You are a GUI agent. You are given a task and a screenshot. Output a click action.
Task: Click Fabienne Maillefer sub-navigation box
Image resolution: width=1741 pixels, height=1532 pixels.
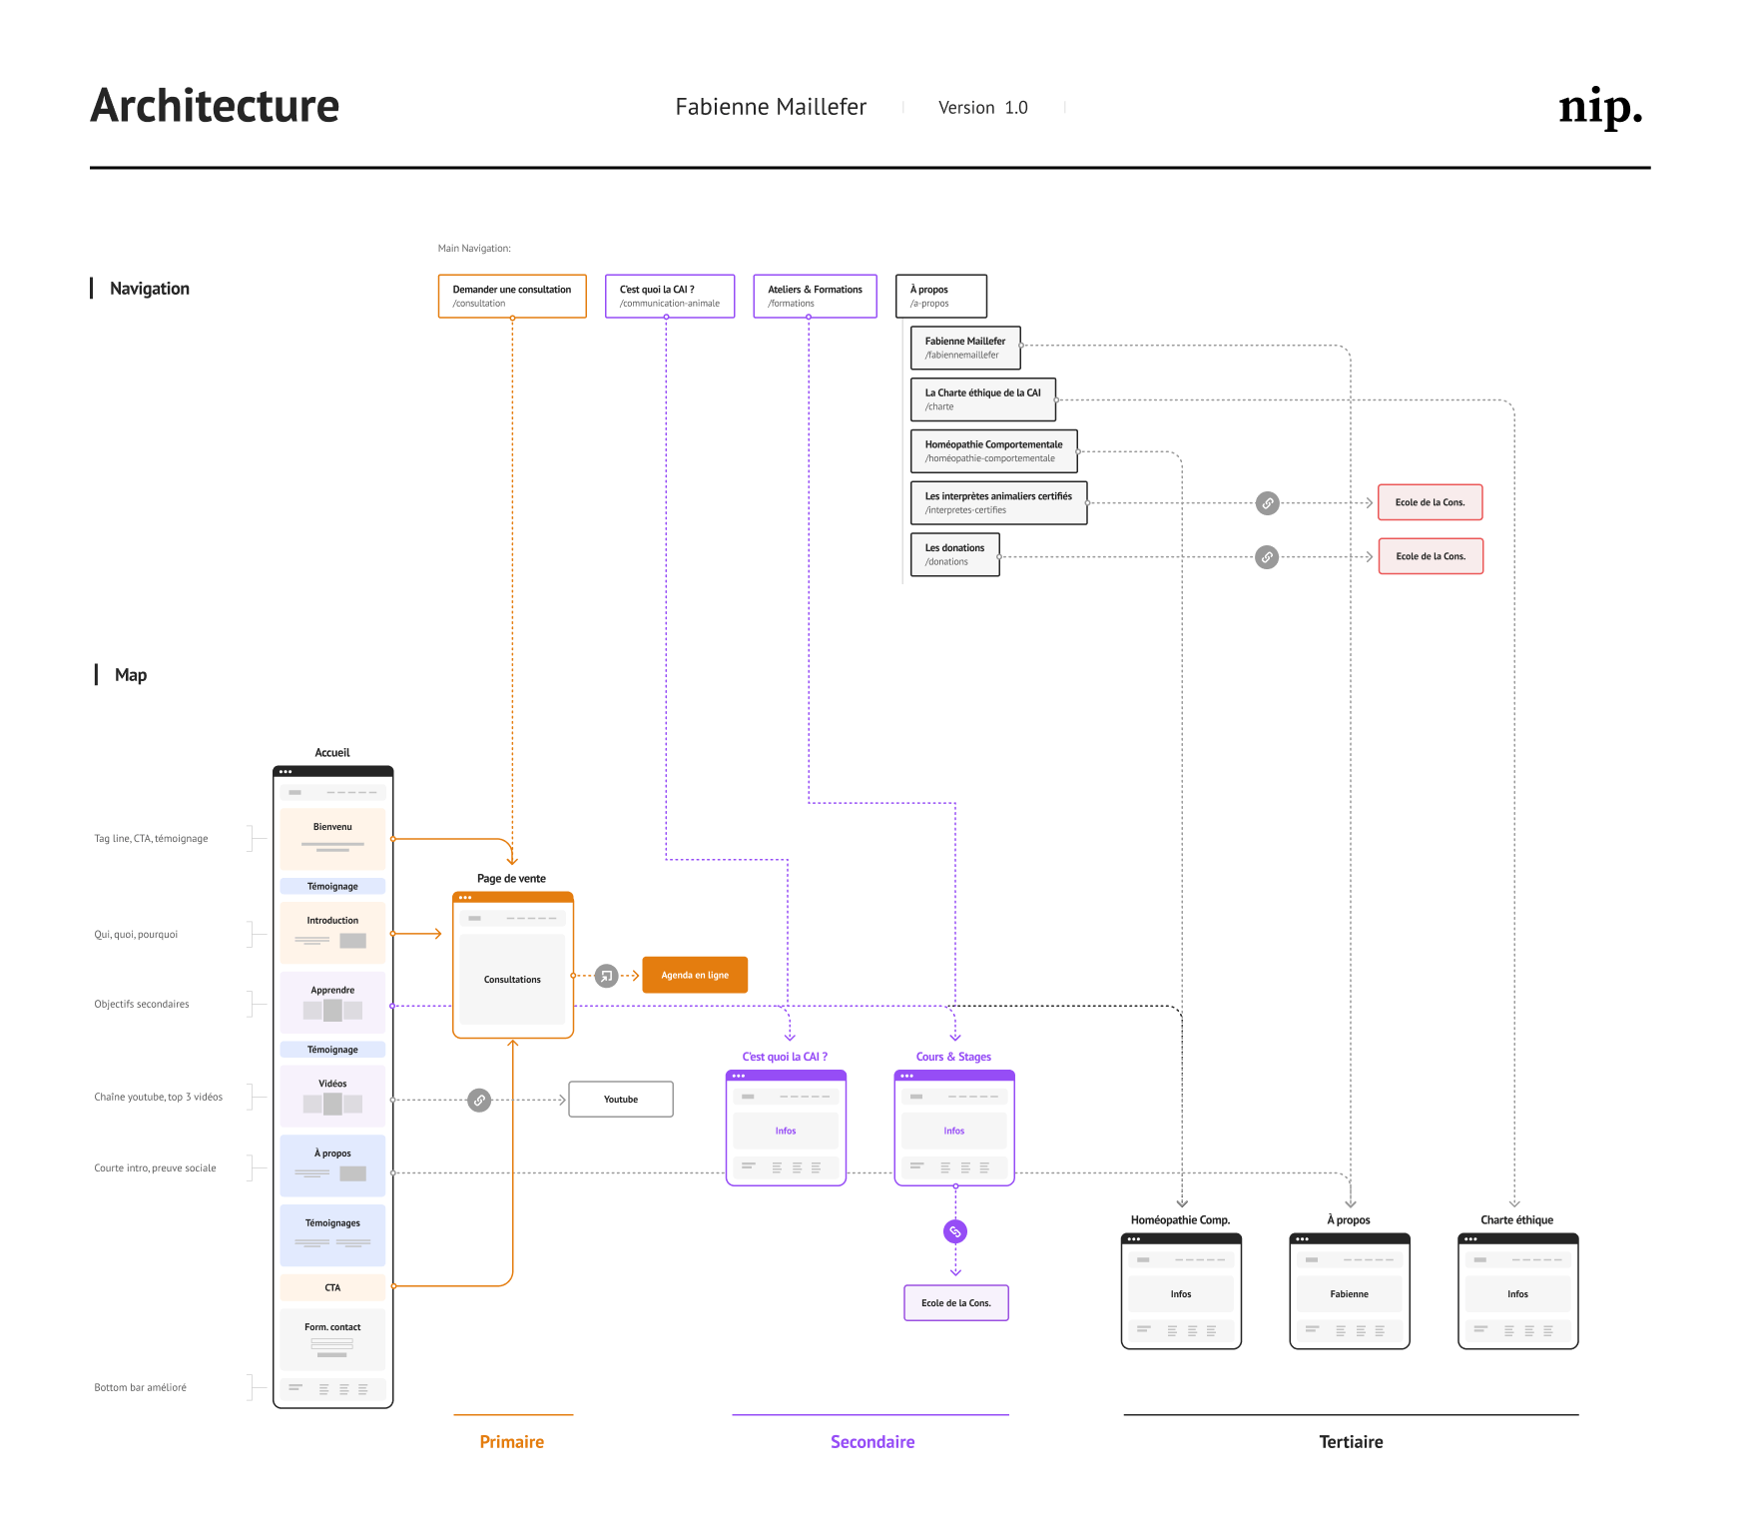965,348
